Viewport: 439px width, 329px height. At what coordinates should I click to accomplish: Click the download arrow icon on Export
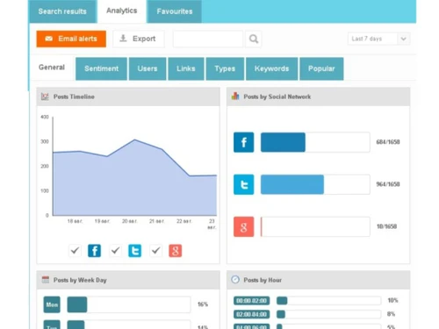[123, 38]
